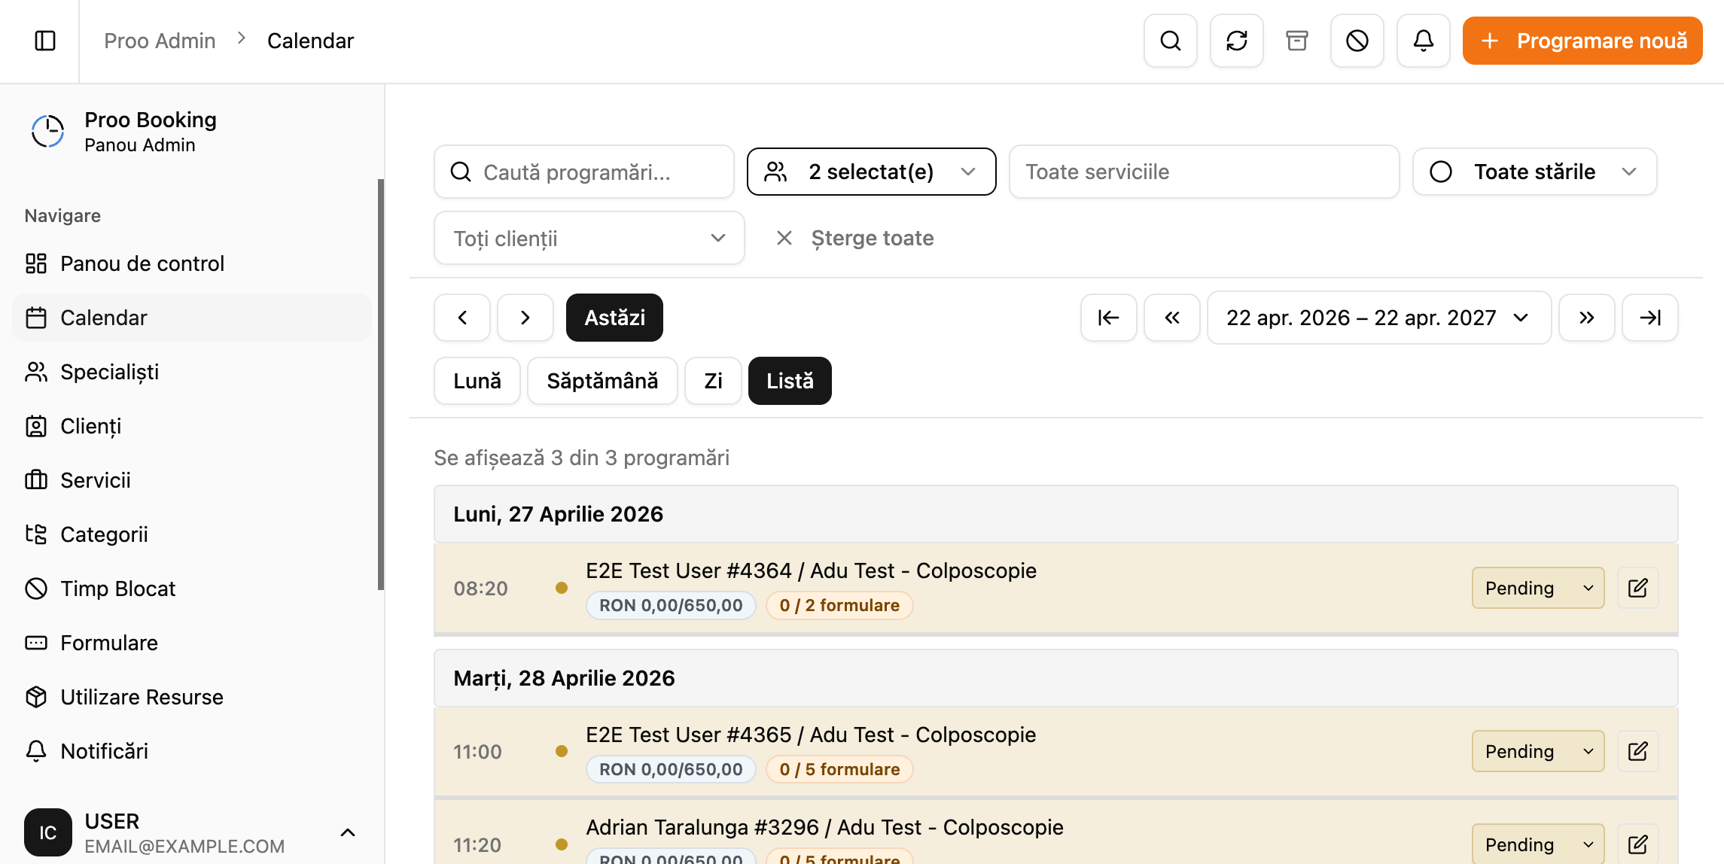Open the 2 selectat(e) specialists dropdown
The image size is (1724, 864).
tap(871, 172)
